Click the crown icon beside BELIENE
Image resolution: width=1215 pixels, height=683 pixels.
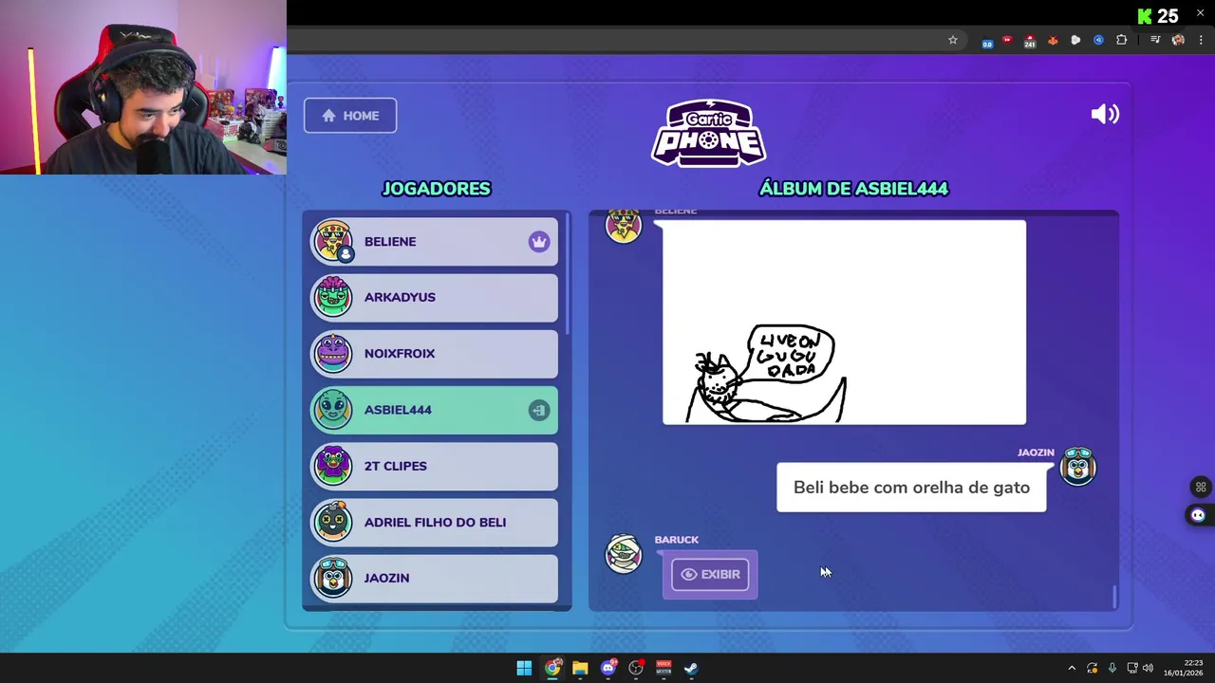539,242
